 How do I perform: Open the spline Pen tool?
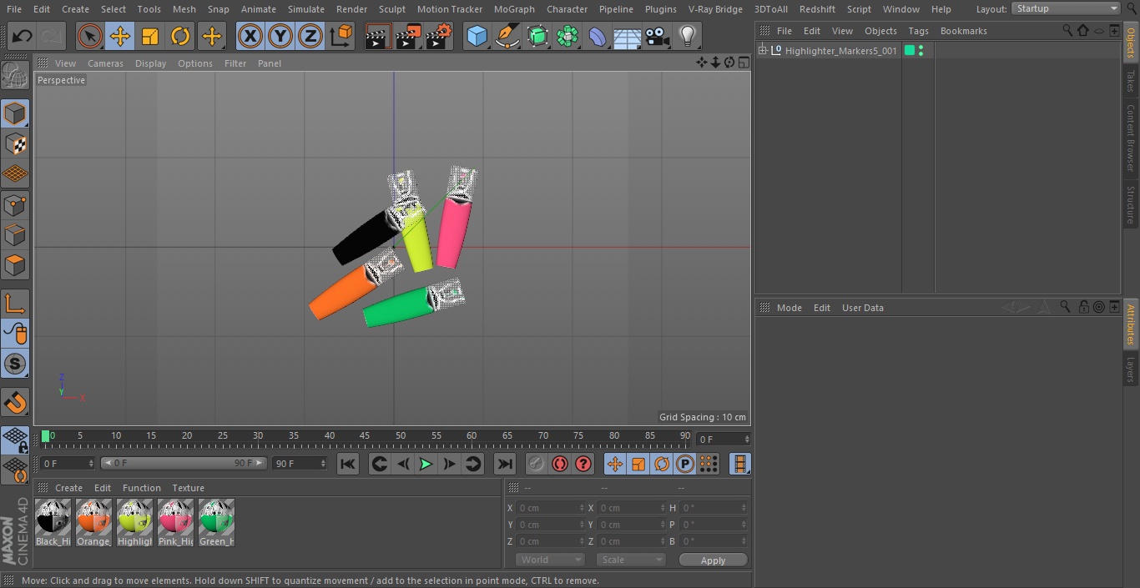click(507, 36)
